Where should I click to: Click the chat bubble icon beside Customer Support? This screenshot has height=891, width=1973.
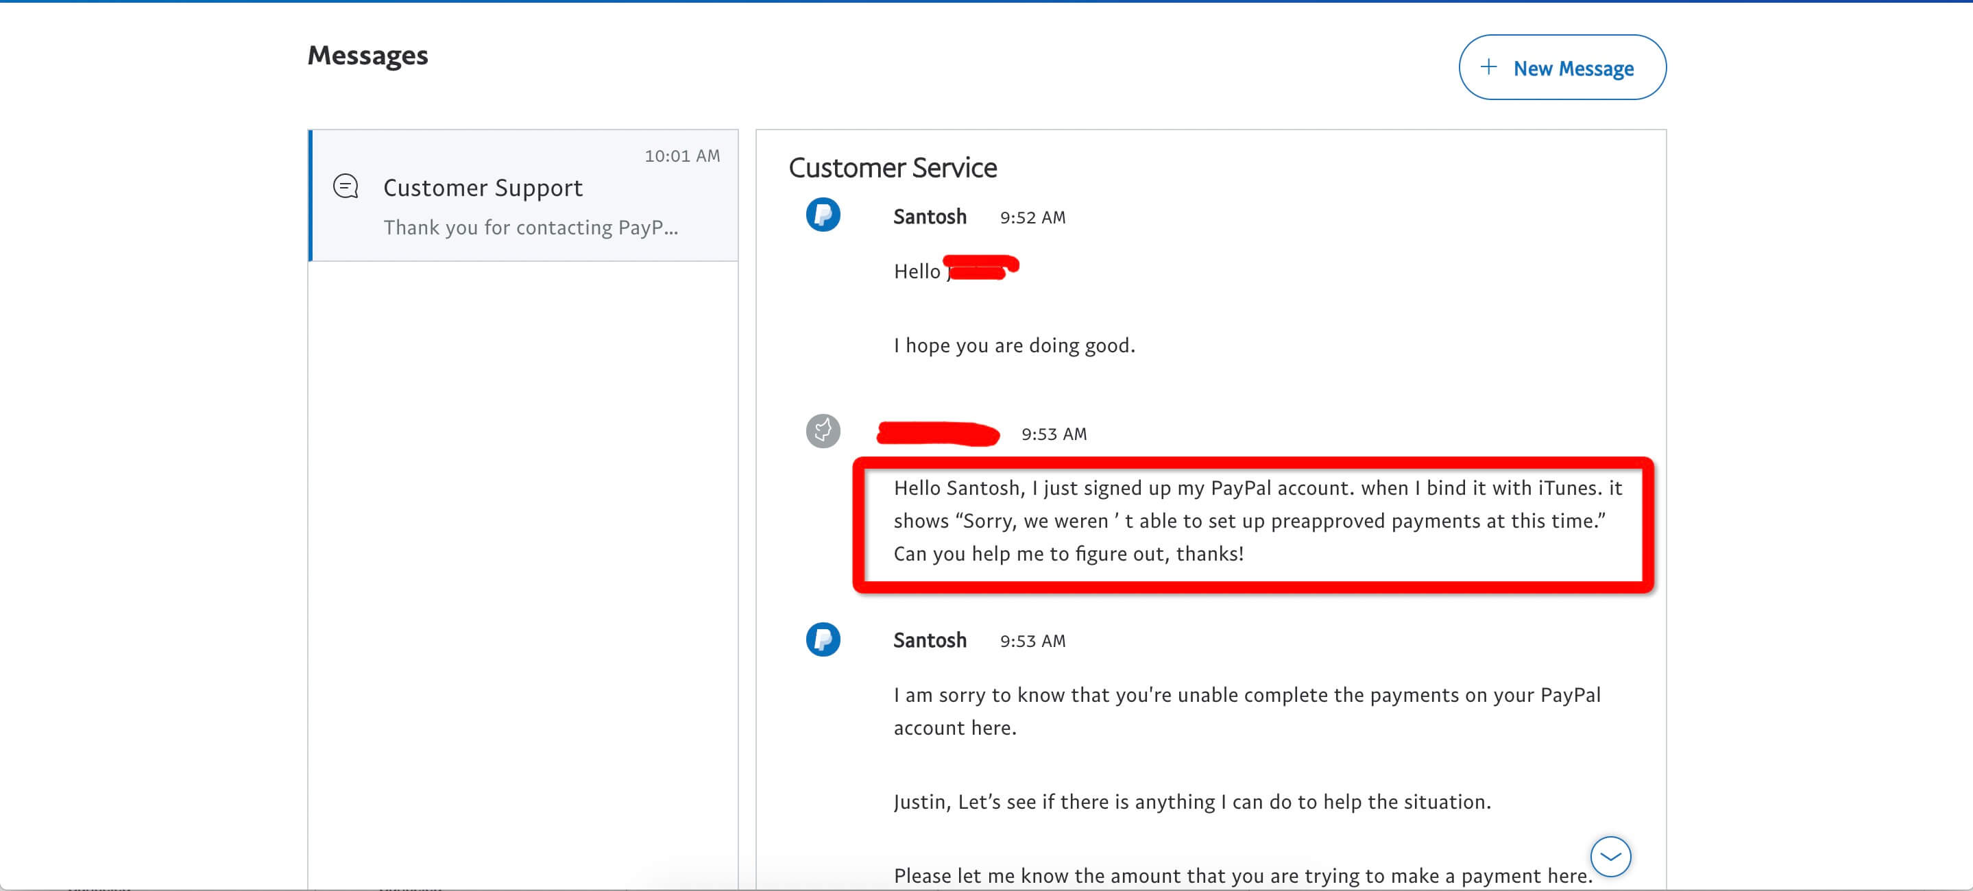tap(346, 186)
